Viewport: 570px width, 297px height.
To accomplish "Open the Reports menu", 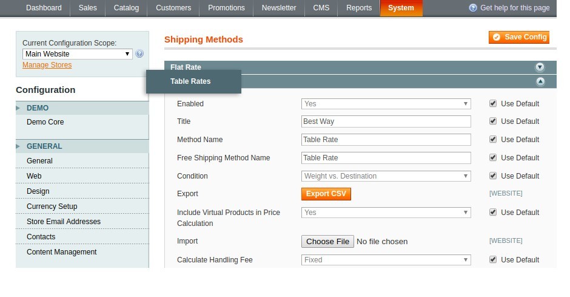I will point(359,8).
